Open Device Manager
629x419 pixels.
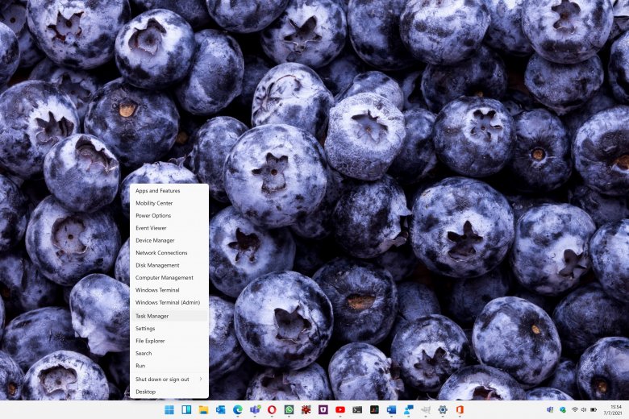tap(169, 241)
